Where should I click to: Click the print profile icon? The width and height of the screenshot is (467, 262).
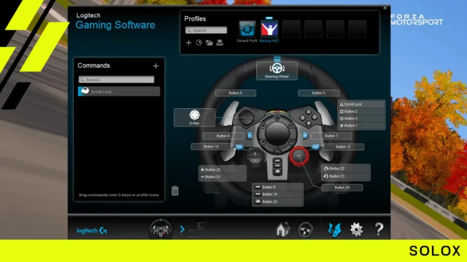point(220,43)
